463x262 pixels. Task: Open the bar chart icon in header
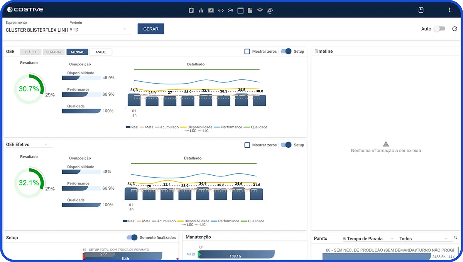[x=201, y=10]
